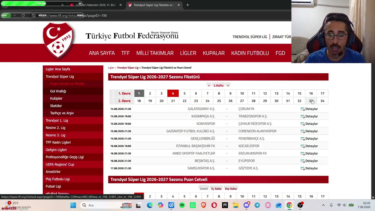
Task: Open details icon for Gençlerbirliği vs Fenerbahçe
Action: (x=302, y=139)
